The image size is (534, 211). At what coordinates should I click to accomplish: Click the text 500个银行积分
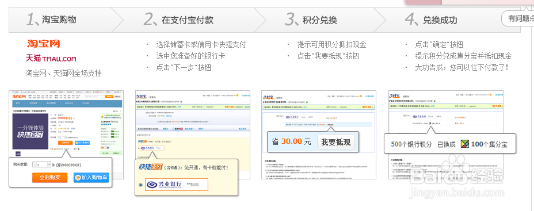click(x=411, y=144)
